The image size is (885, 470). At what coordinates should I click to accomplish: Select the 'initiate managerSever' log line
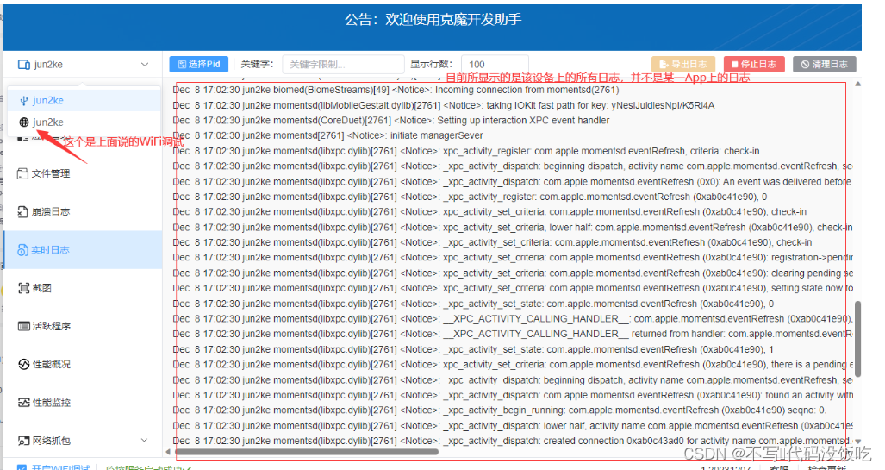328,135
